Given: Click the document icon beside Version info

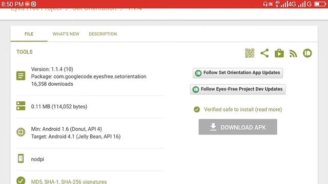Looking at the screenshot, I should pyautogui.click(x=20, y=76).
